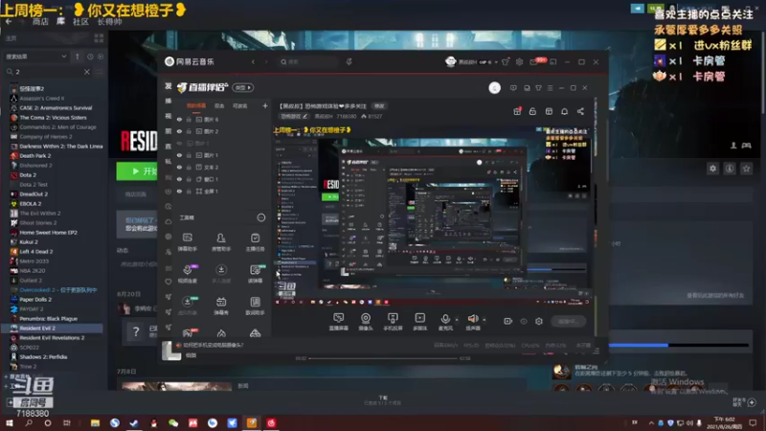Open broadcast settings gear in bottom bar
766x431 pixels.
point(539,322)
